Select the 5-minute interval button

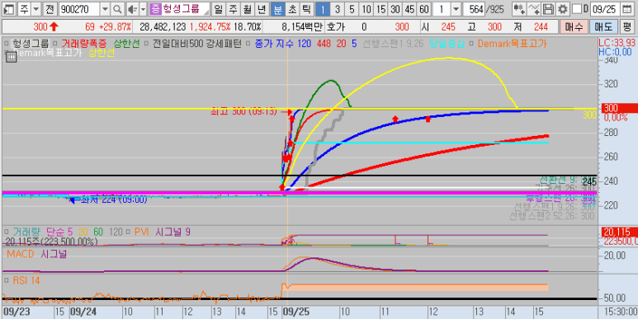(352, 8)
